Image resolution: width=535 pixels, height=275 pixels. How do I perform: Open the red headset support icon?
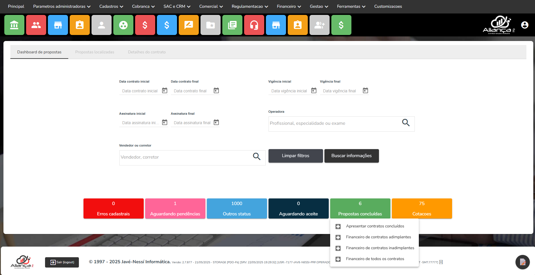(254, 25)
